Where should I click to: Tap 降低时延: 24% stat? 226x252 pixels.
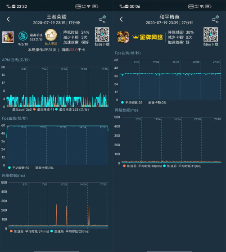pos(76,32)
